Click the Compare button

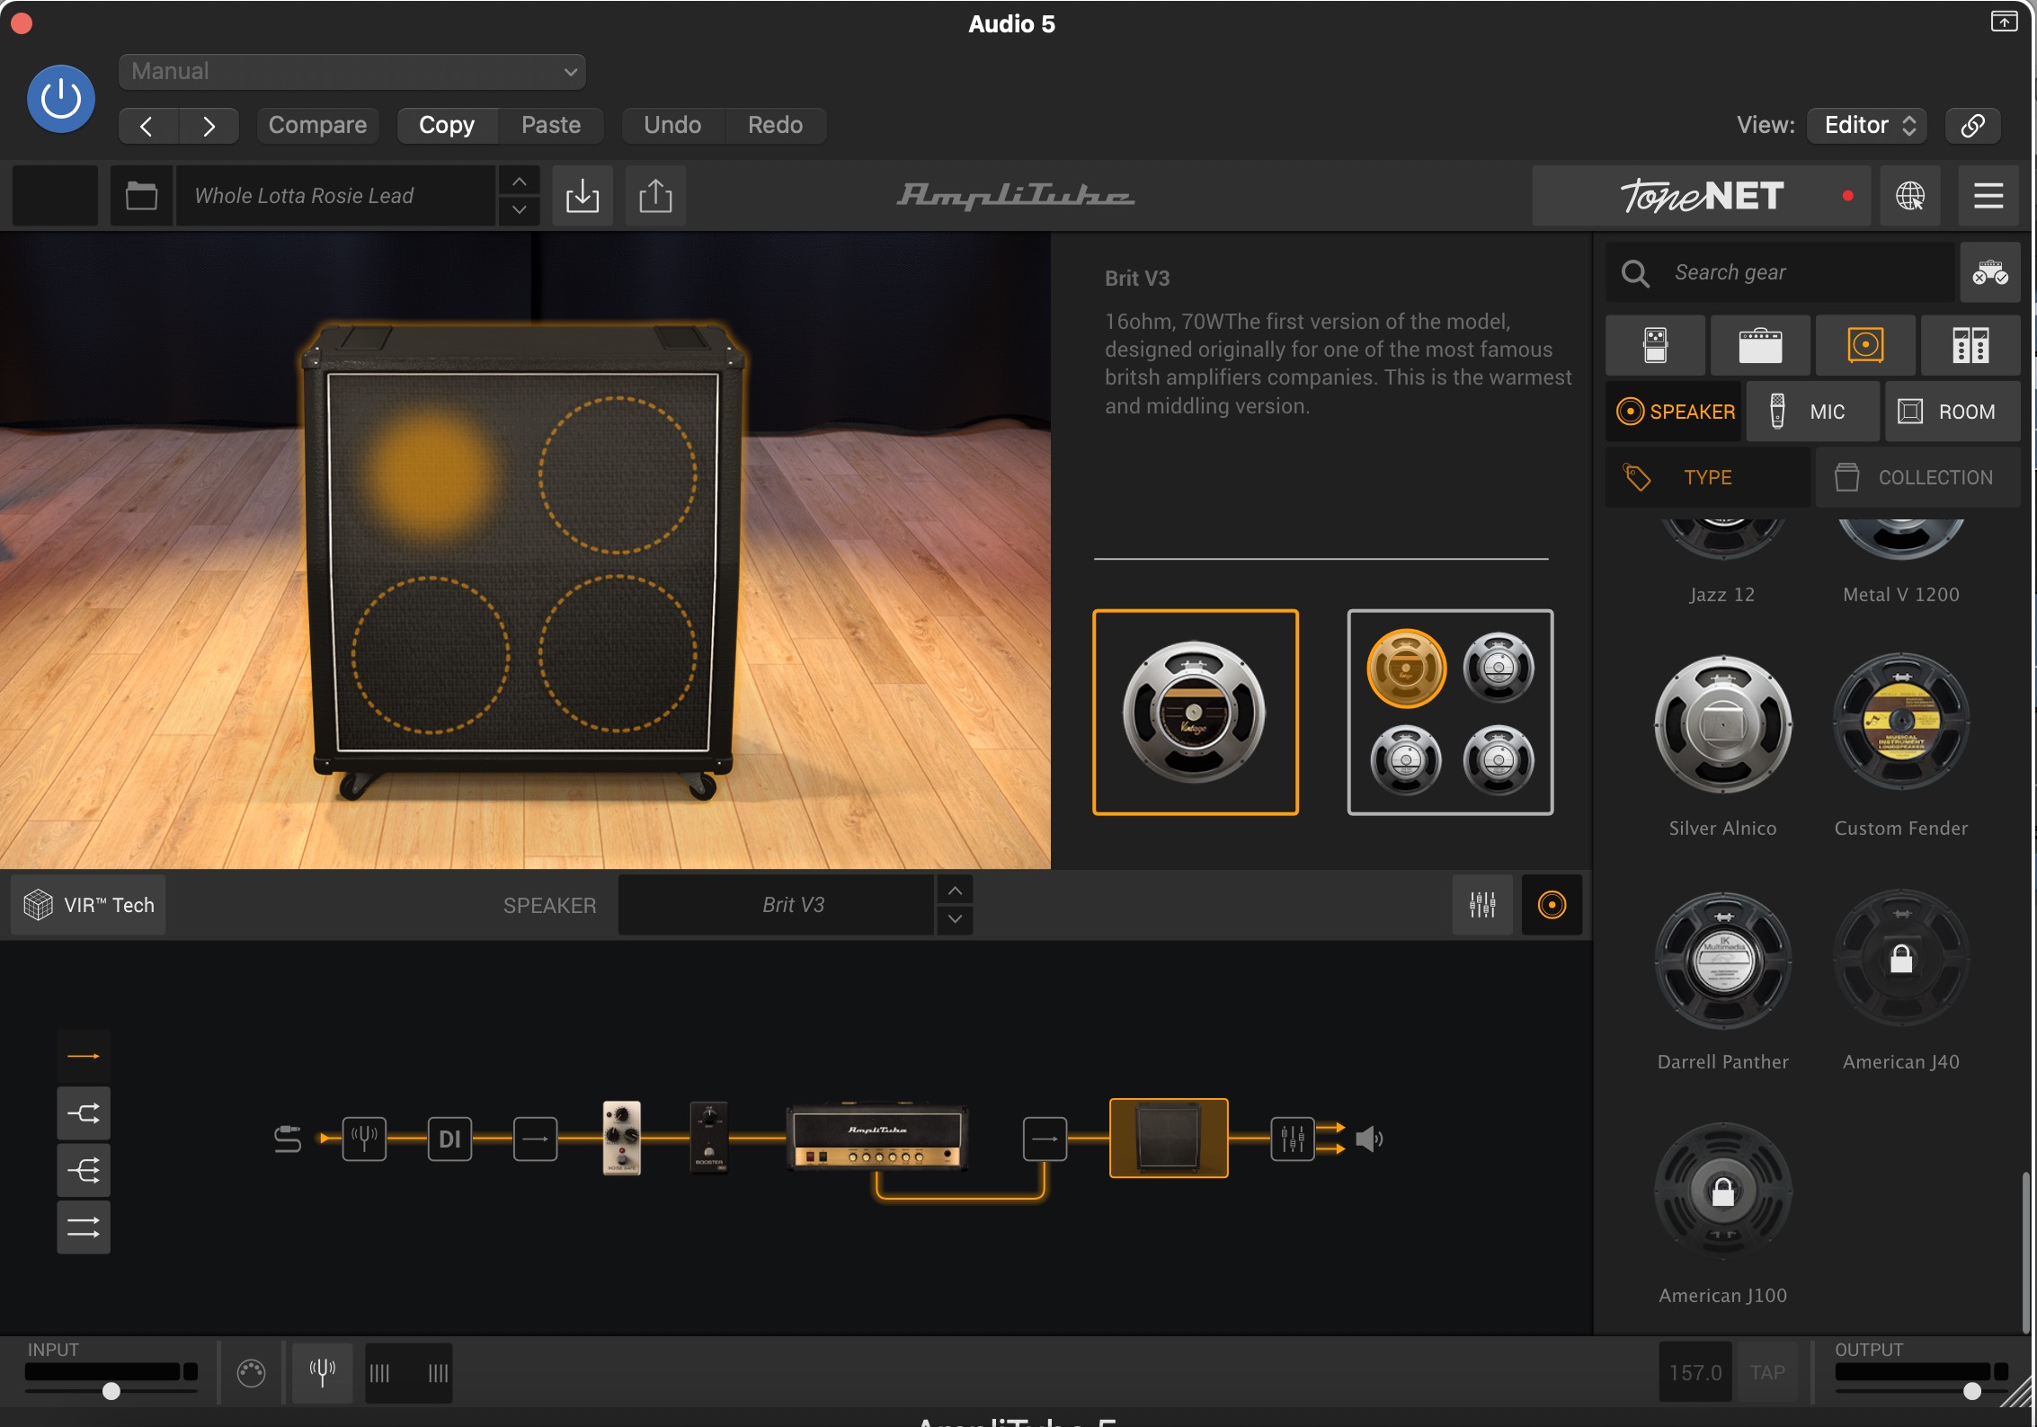coord(317,126)
